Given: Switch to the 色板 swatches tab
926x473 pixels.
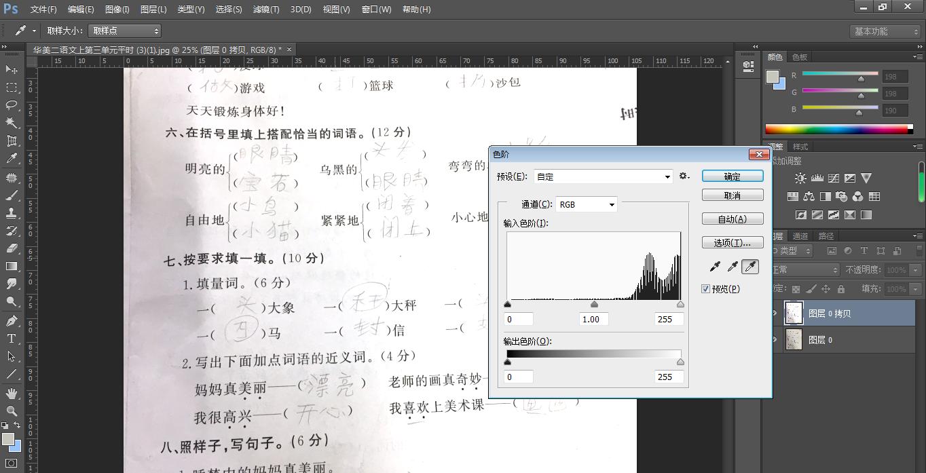Looking at the screenshot, I should [x=800, y=57].
